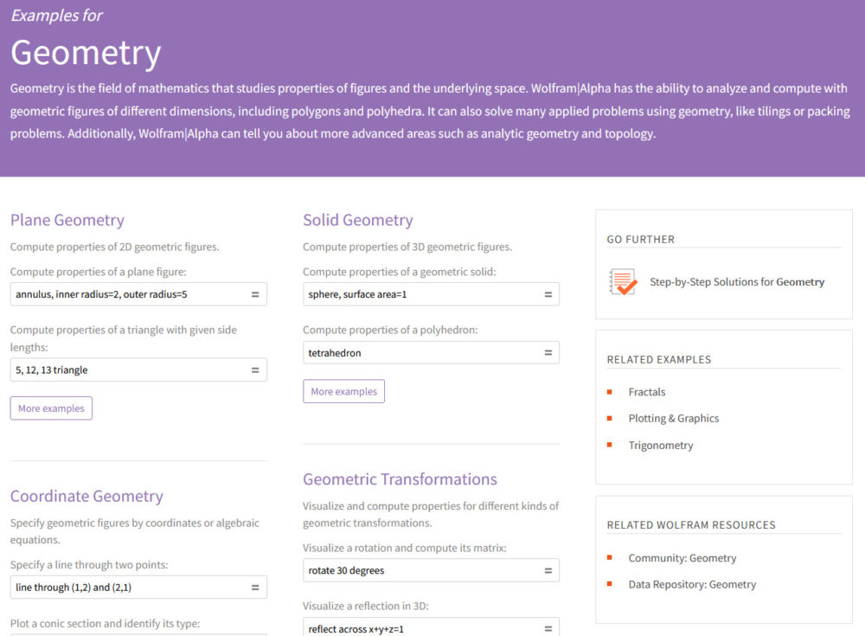Click the 'RELATED EXAMPLES' heading
865x636 pixels.
659,360
